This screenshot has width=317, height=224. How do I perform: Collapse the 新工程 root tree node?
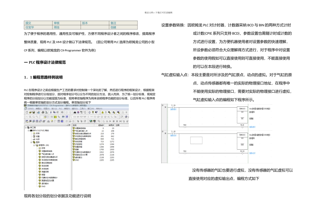click(x=26, y=128)
